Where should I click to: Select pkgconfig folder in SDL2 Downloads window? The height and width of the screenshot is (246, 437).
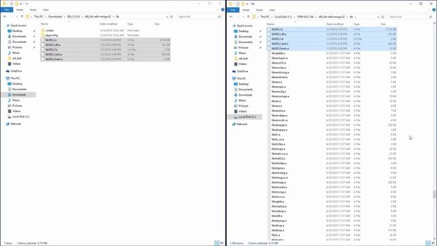tap(105, 35)
